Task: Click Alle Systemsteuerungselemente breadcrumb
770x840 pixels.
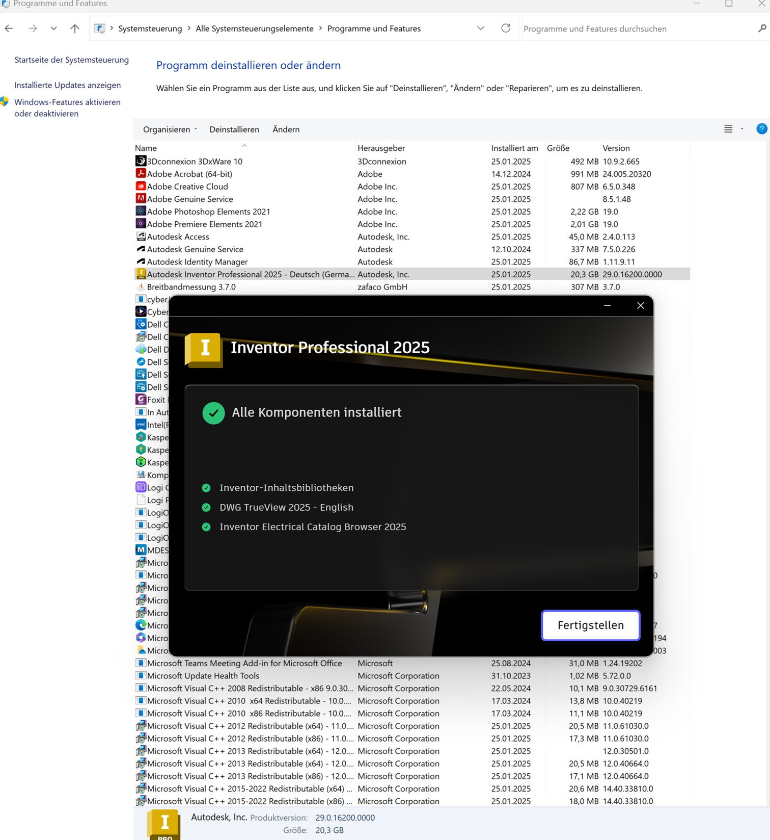Action: point(255,29)
